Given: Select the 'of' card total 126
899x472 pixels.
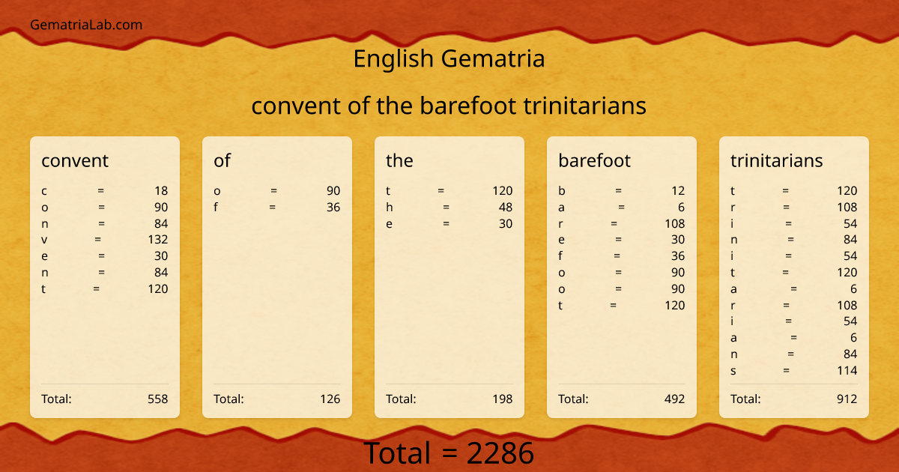Looking at the screenshot, I should pos(330,399).
